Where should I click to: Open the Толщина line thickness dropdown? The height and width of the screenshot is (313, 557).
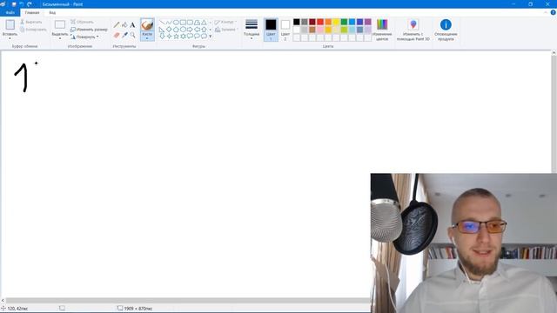point(252,29)
